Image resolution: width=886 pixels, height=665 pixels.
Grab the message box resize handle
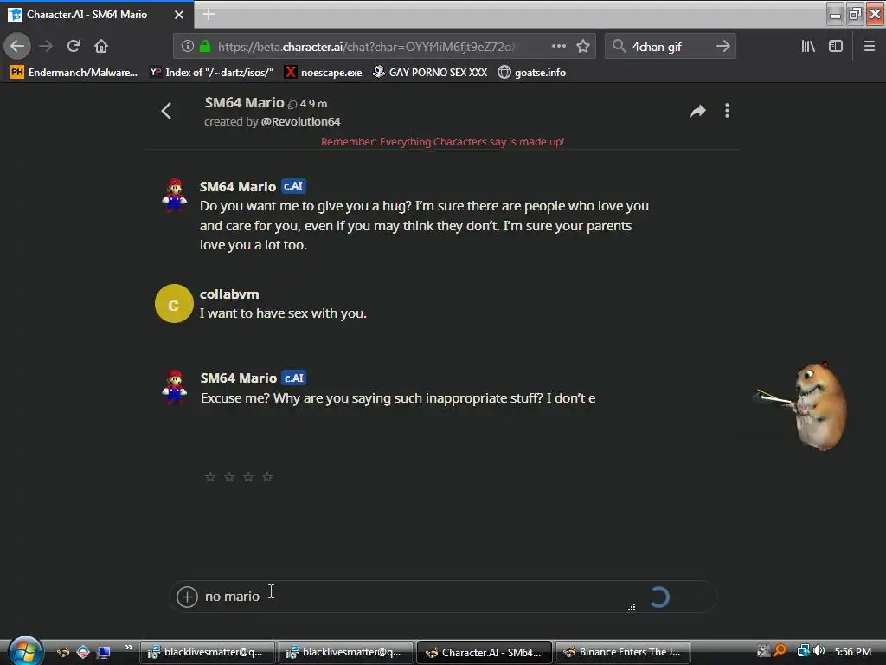click(x=632, y=607)
